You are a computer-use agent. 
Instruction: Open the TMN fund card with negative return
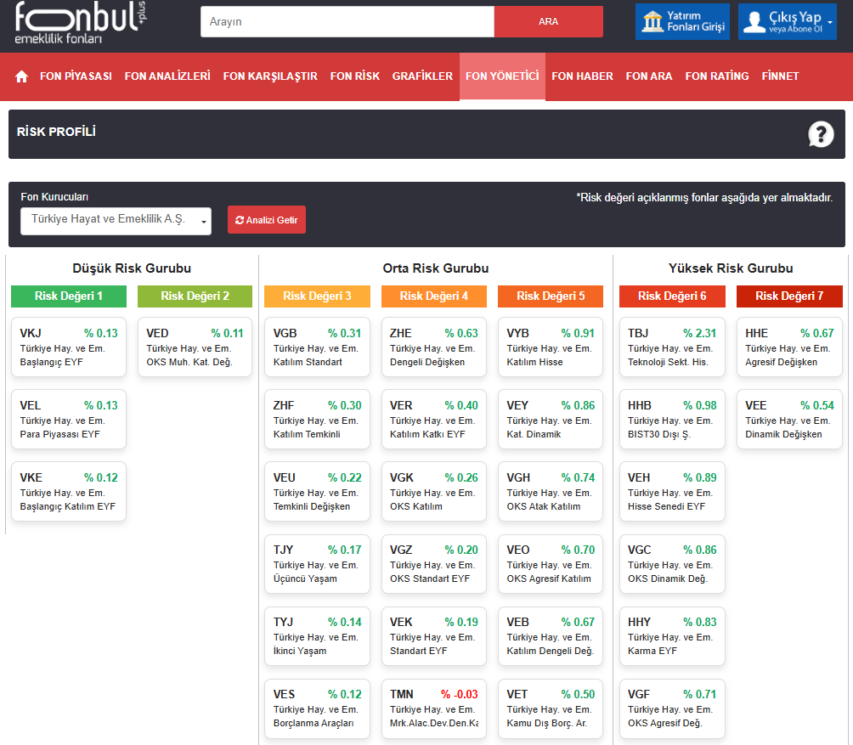[433, 708]
